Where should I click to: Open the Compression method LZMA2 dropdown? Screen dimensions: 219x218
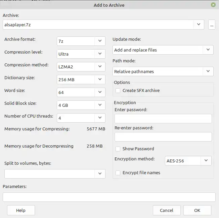[x=100, y=67]
